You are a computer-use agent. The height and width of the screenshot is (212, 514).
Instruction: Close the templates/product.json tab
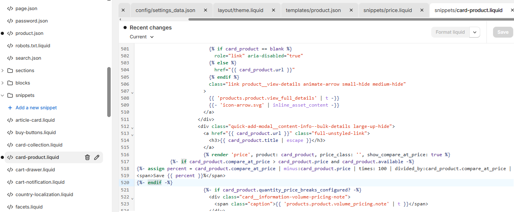(351, 10)
